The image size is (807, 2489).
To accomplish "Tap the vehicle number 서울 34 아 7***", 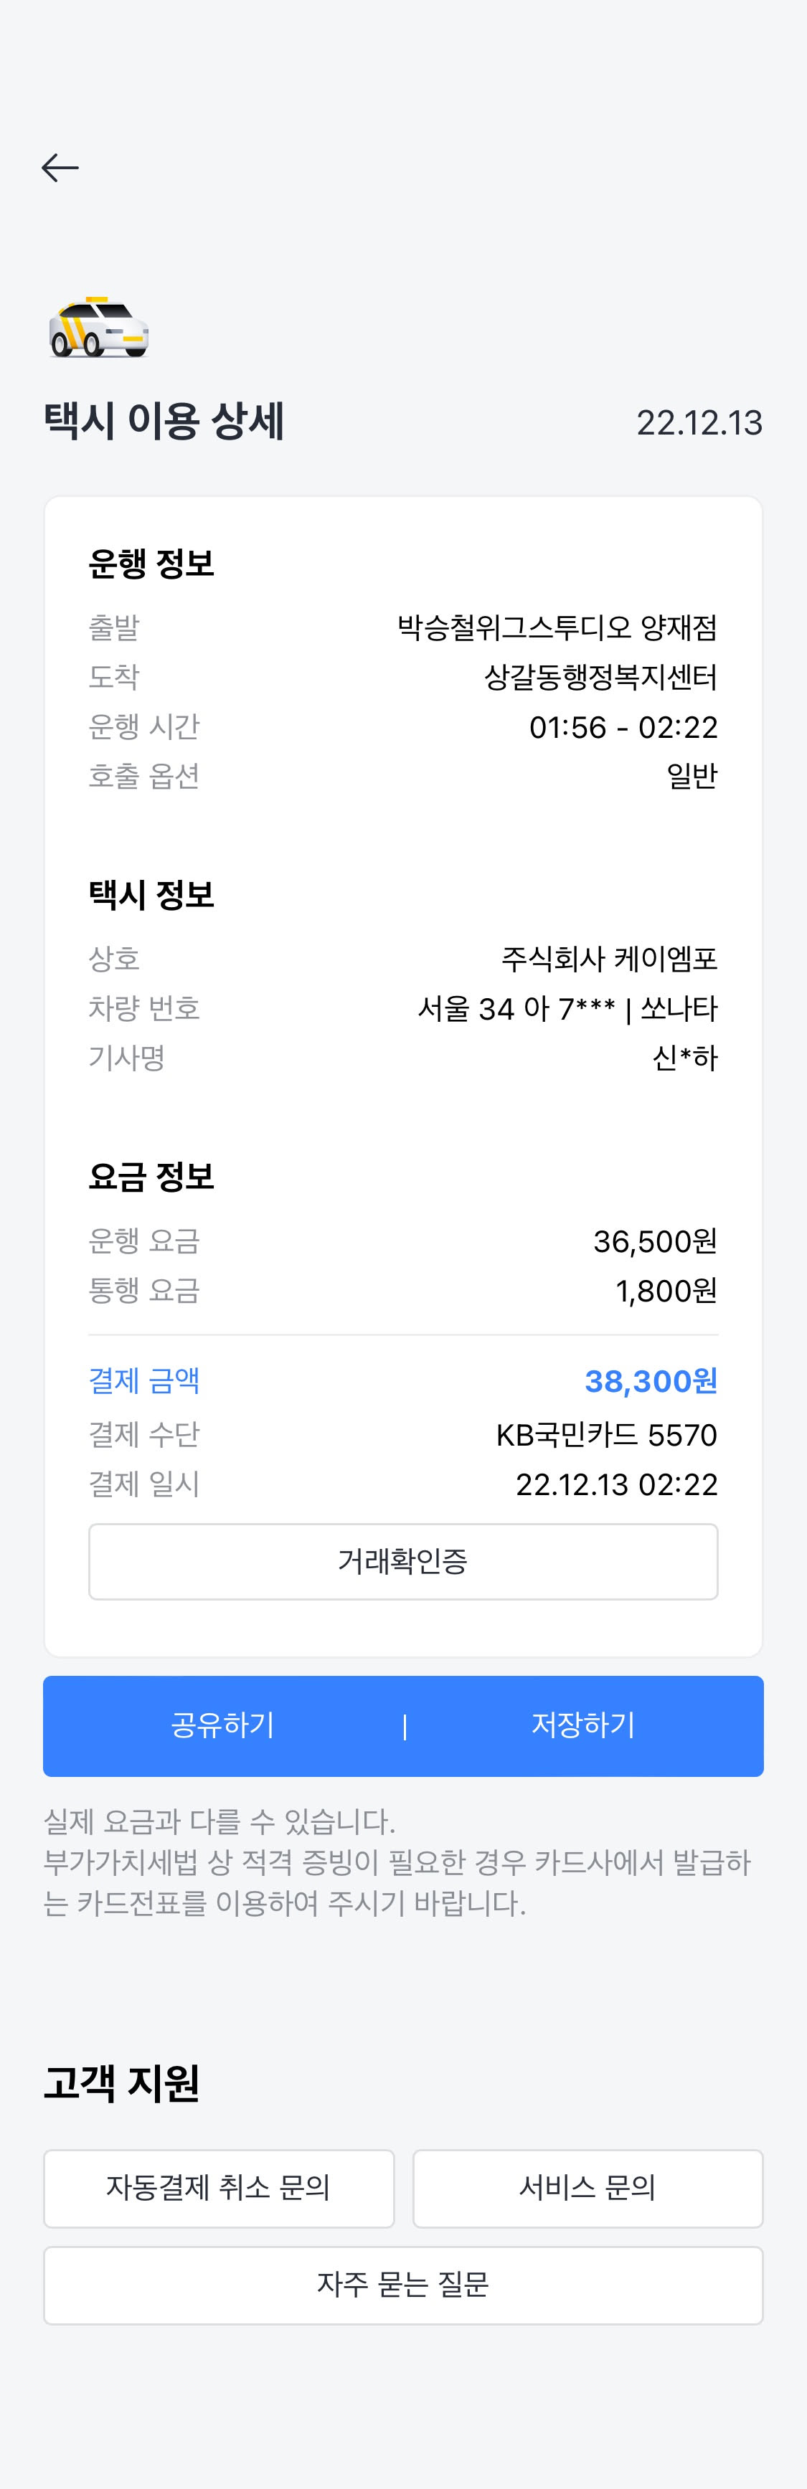I will 516,1009.
